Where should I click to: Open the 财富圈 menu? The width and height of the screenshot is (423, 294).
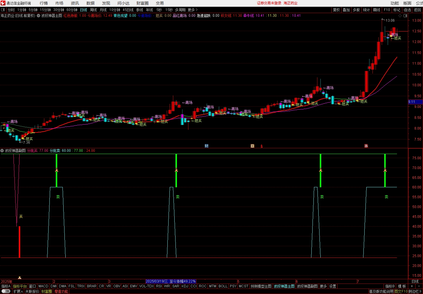tap(143, 3)
